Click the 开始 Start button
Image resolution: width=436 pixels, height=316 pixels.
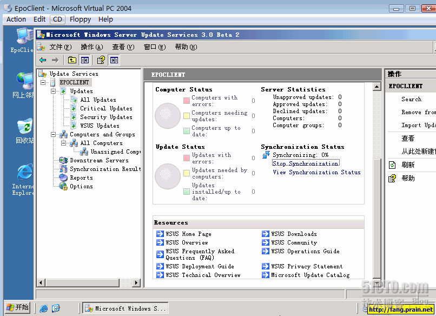(17, 307)
